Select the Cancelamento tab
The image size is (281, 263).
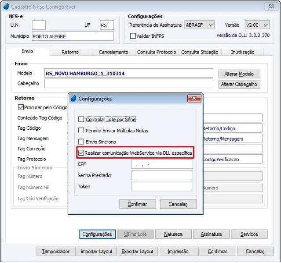pyautogui.click(x=113, y=52)
